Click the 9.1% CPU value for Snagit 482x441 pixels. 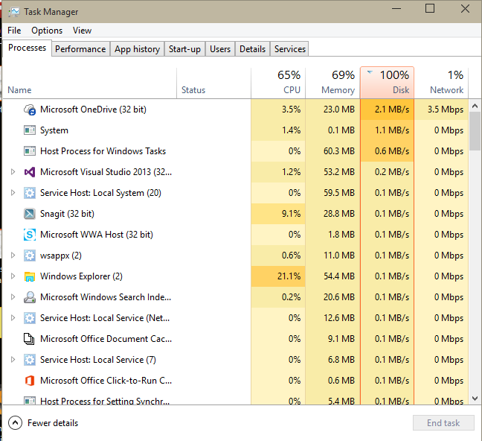291,214
